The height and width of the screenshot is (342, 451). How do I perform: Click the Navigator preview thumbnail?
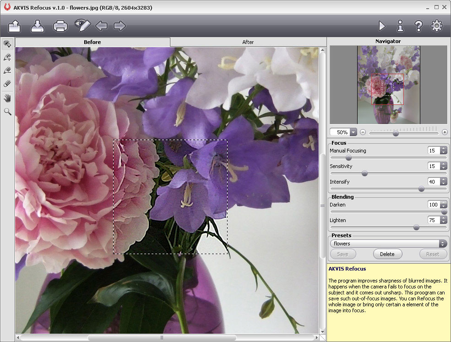[388, 85]
